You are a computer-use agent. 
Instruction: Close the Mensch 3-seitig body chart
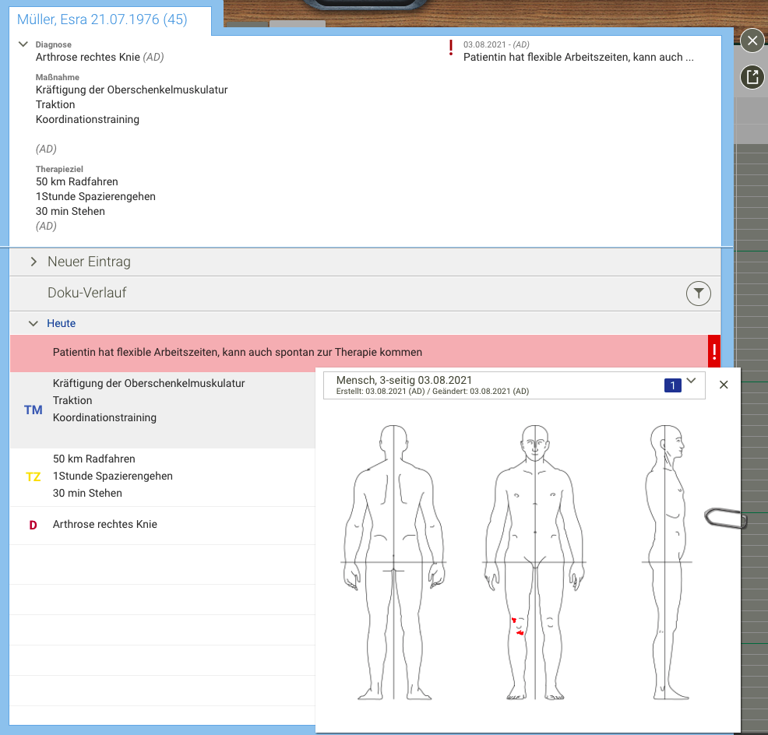(723, 384)
